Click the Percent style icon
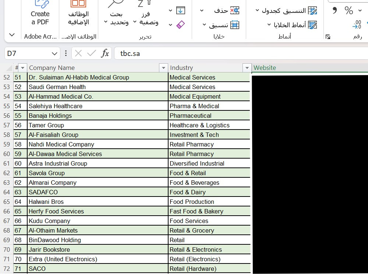This screenshot has width=368, height=276. [348, 10]
